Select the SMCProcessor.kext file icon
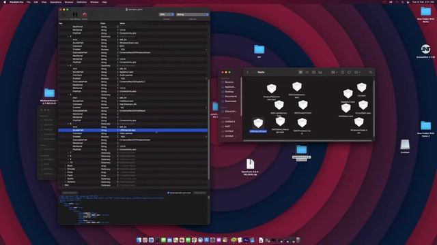Image resolution: width=437 pixels, height=245 pixels. (302, 122)
